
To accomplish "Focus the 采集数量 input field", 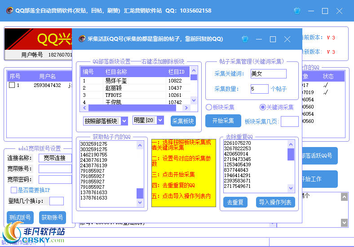I will 259,89.
